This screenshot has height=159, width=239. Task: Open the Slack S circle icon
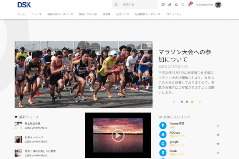[163, 153]
